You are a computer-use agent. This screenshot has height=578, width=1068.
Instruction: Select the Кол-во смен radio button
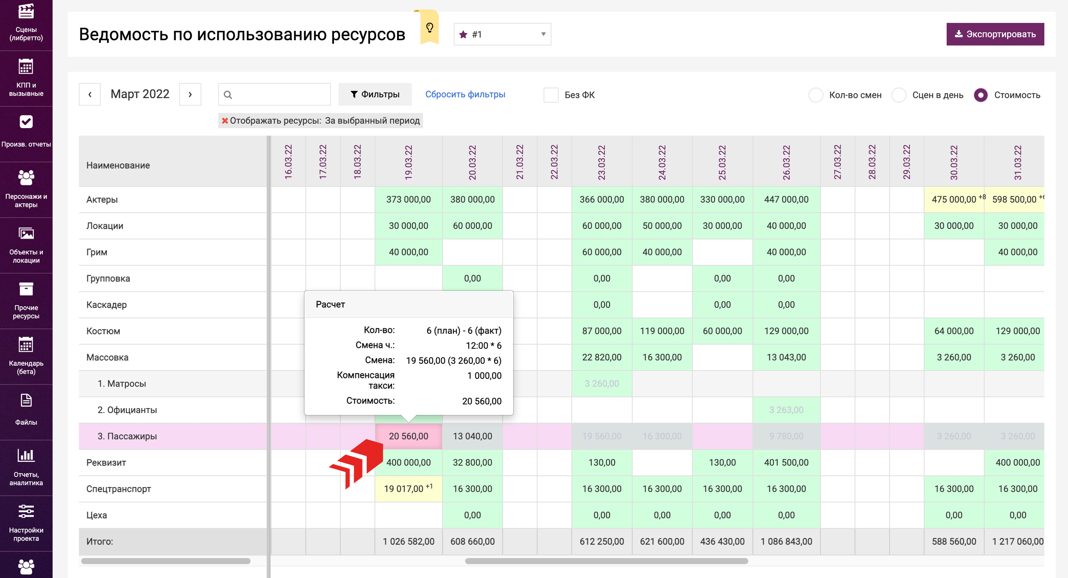(x=816, y=95)
